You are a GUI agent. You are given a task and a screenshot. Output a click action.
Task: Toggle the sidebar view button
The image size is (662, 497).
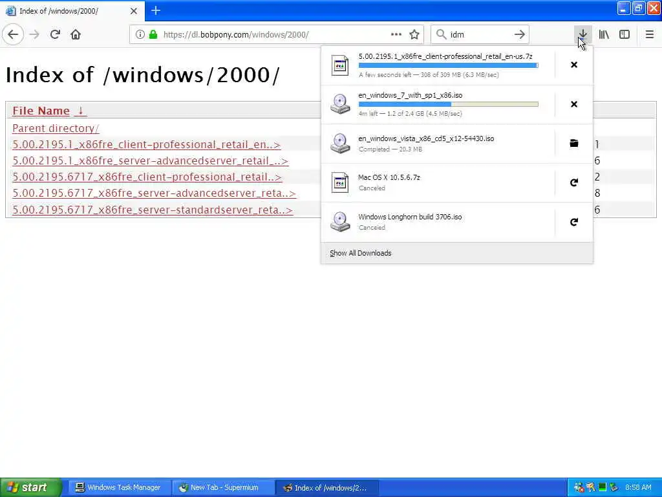[x=625, y=35]
